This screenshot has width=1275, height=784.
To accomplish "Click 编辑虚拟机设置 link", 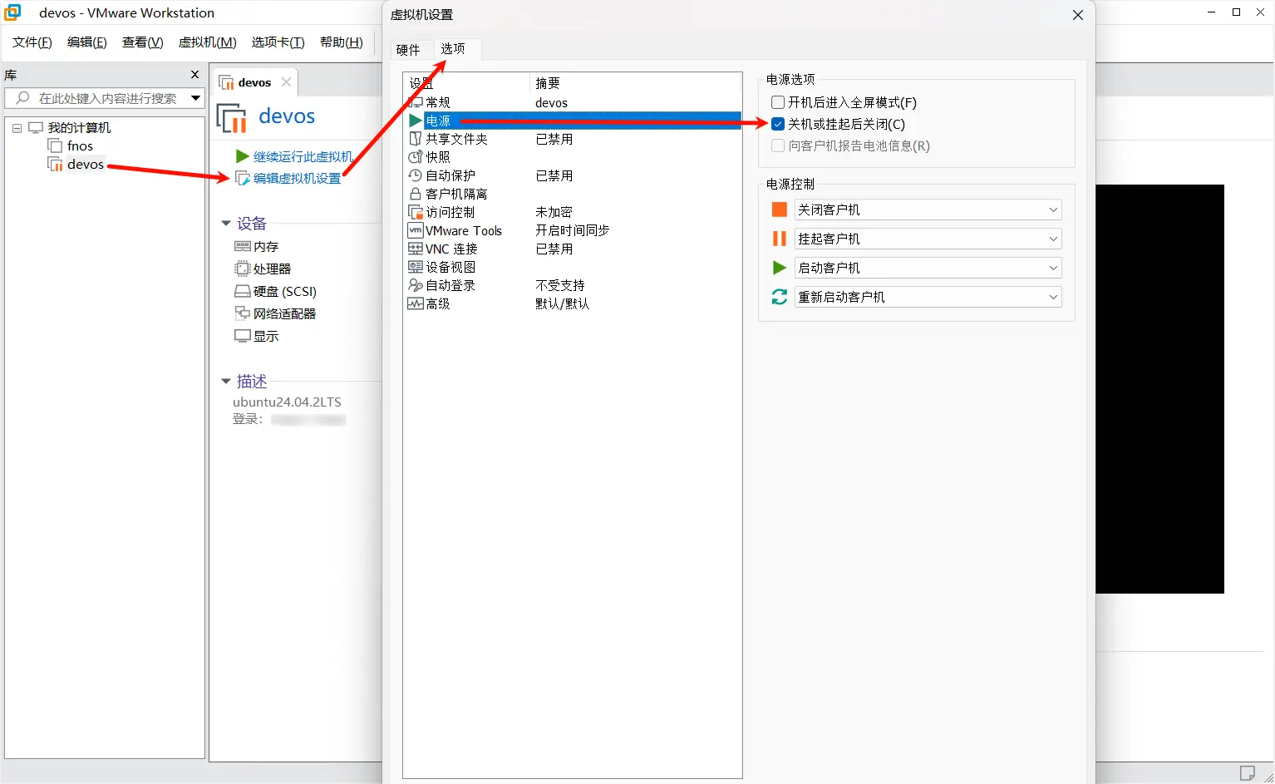I will tap(298, 178).
